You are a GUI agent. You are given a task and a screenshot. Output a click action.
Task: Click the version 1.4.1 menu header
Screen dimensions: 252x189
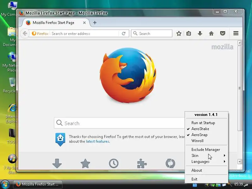(x=206, y=115)
